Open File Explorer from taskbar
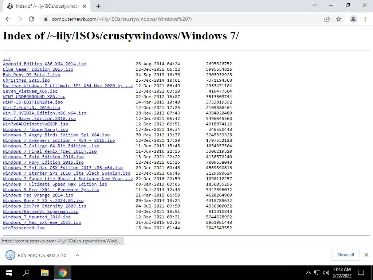 pos(44,273)
